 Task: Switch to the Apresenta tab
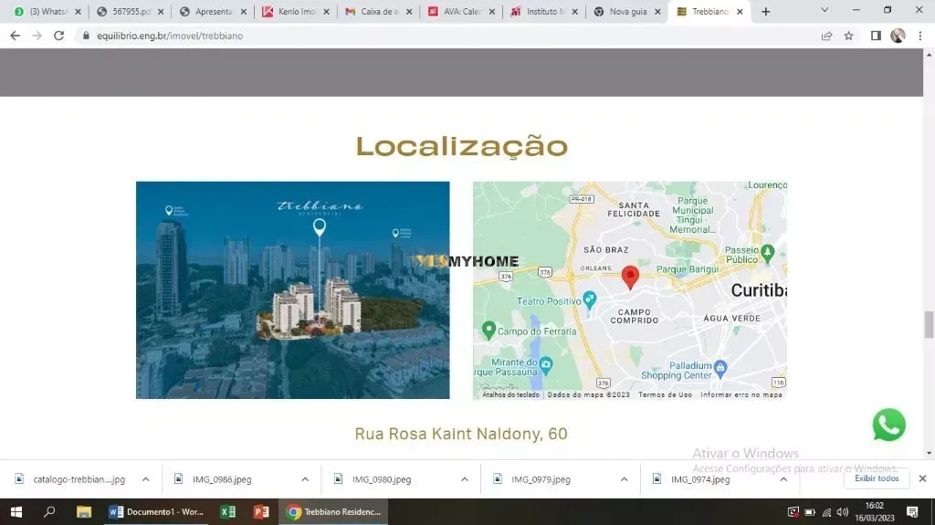212,11
